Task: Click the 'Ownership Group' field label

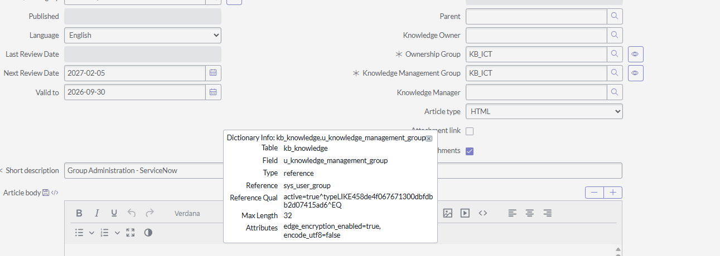Action: [x=433, y=54]
